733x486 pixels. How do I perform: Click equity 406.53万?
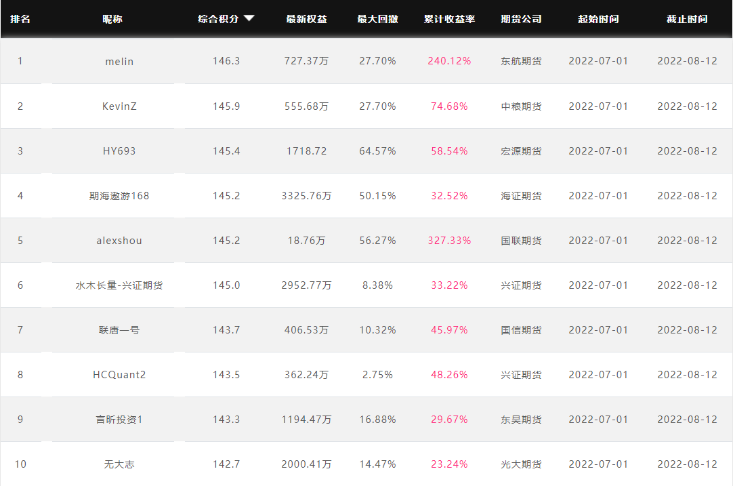[x=307, y=330]
